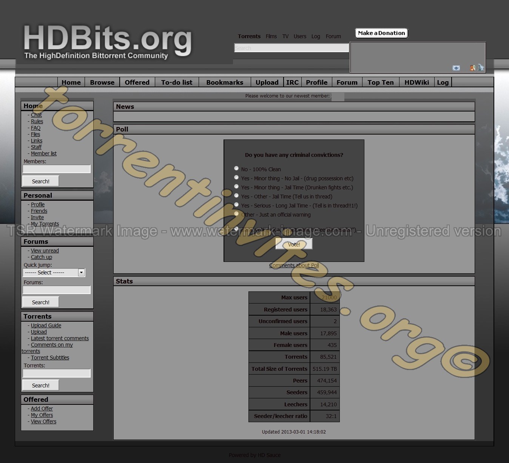Open Log in main navigation bar
Image resolution: width=509 pixels, height=463 pixels.
click(443, 82)
